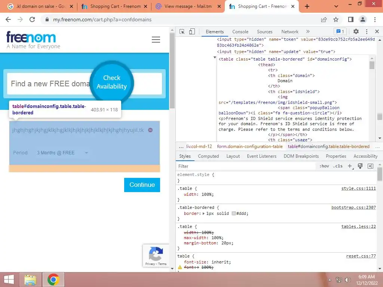Toggle the device toolbar icon in DevTools

(x=192, y=31)
